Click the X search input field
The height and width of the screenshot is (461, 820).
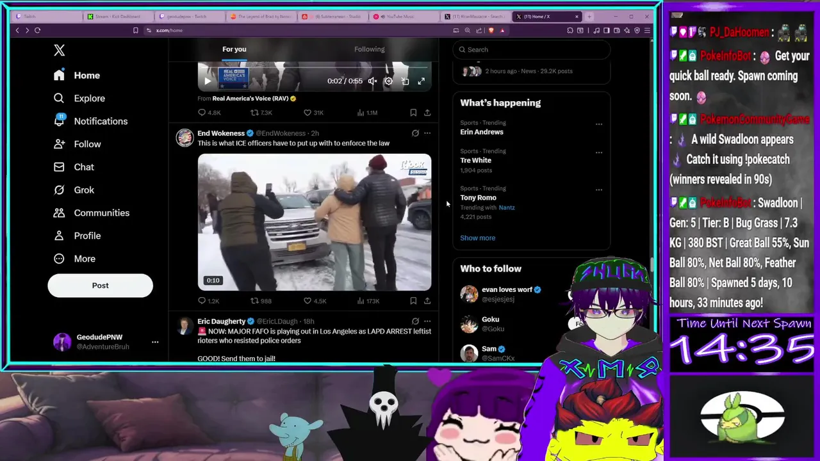click(532, 49)
